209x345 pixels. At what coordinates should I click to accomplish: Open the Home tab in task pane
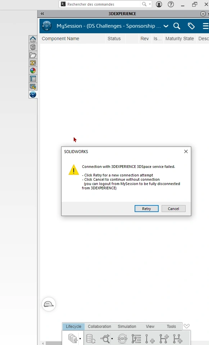click(33, 39)
